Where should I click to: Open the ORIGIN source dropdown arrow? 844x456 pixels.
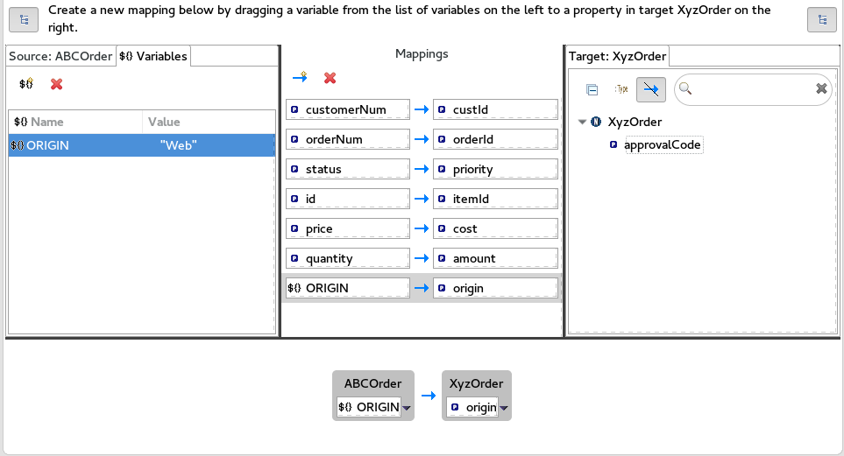tap(407, 408)
